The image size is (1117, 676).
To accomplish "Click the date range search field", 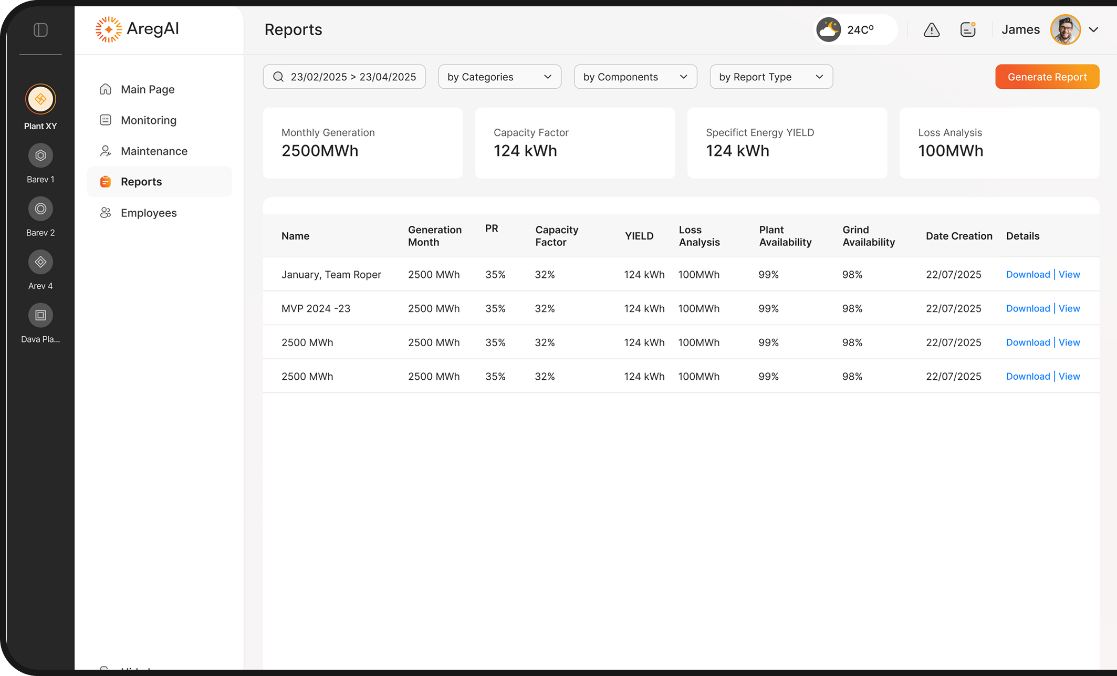I will click(344, 77).
